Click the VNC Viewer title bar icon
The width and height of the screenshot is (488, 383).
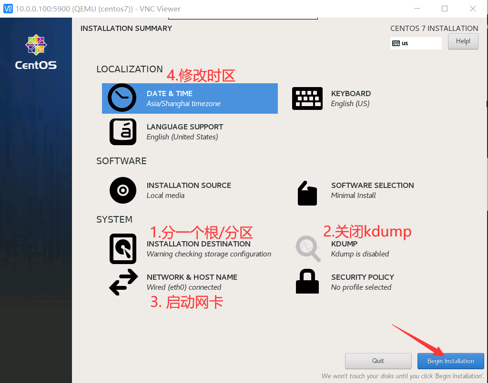click(x=8, y=9)
